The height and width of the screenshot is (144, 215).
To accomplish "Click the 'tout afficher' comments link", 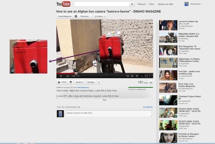I will (148, 107).
